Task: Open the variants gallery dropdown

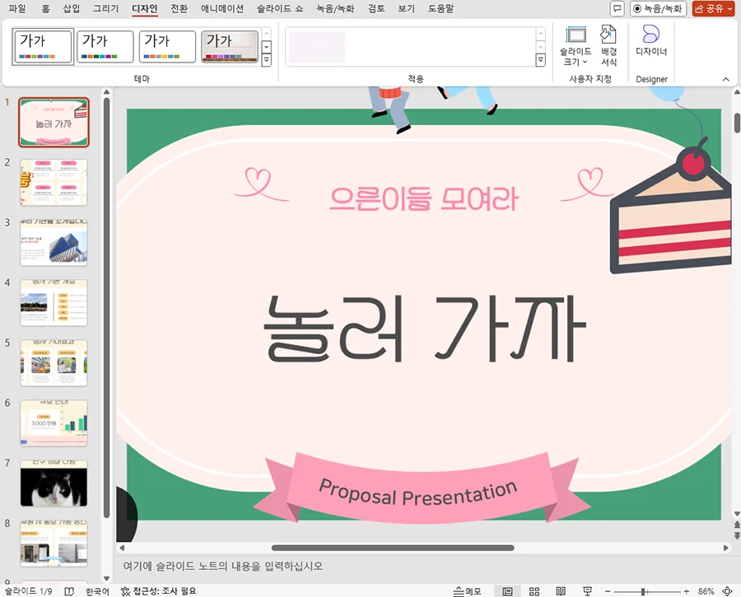Action: point(541,58)
